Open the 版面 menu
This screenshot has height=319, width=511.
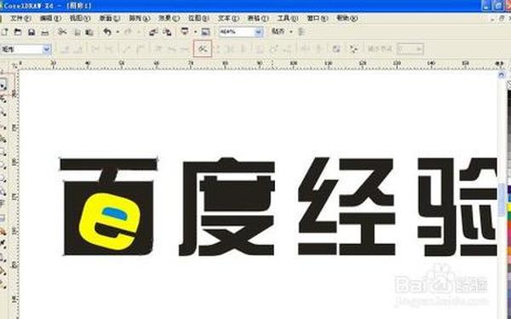(110, 18)
